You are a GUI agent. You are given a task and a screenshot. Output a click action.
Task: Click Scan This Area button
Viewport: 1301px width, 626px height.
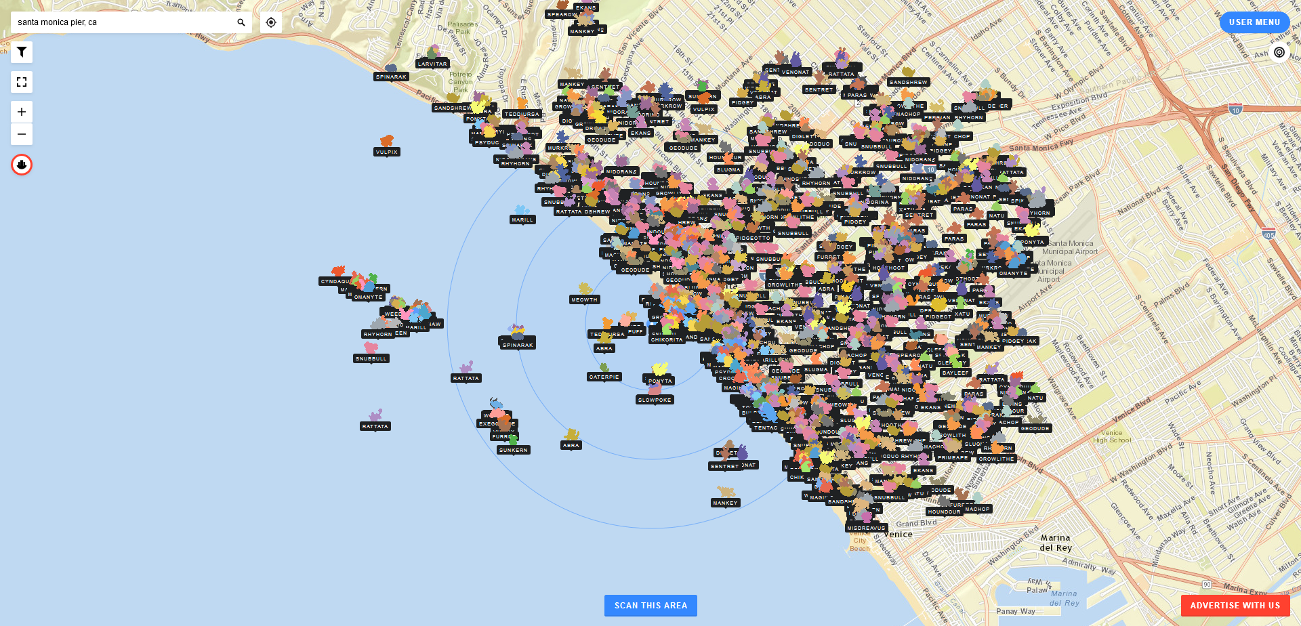650,606
